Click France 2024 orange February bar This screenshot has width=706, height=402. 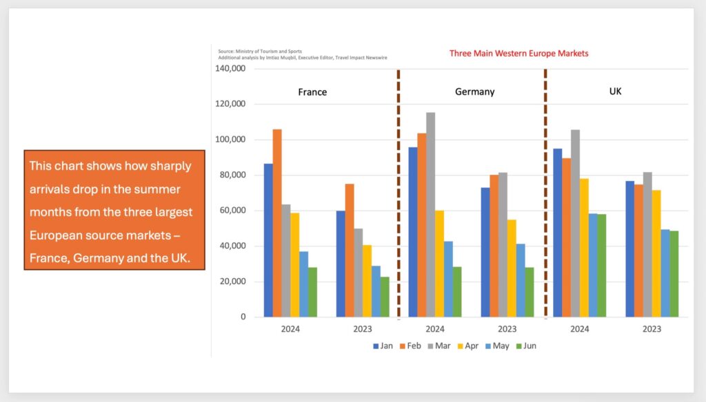tap(277, 222)
